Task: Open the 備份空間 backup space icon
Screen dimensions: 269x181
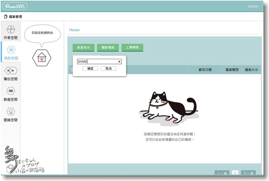Action: tap(11, 71)
